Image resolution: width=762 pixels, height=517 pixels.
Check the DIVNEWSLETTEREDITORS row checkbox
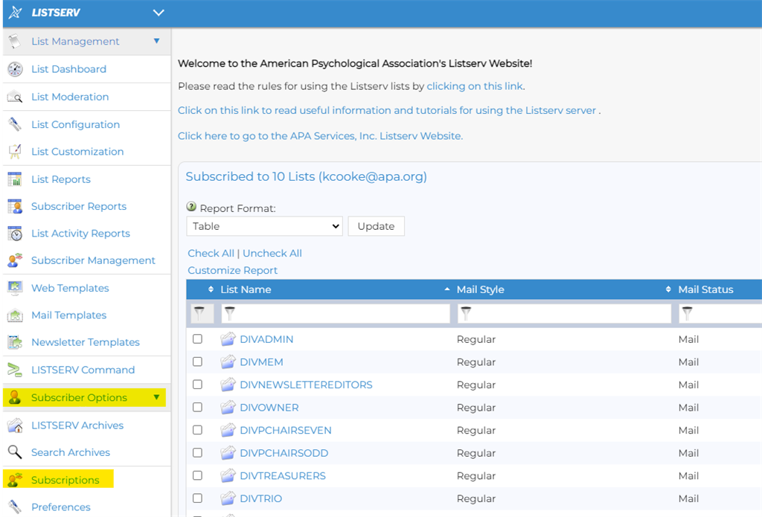[197, 385]
